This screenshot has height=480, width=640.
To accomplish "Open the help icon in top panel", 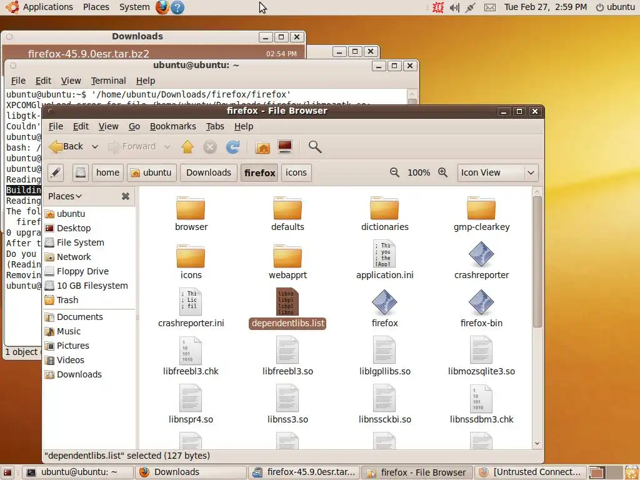I will point(177,7).
